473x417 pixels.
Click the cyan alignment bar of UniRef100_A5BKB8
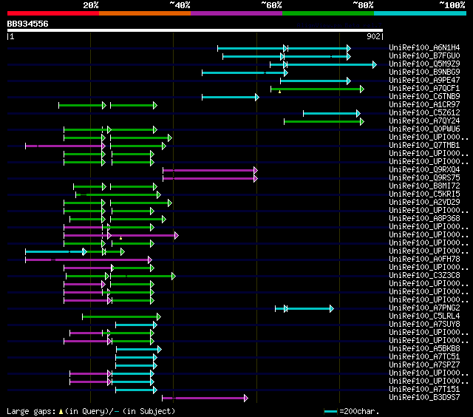click(139, 350)
